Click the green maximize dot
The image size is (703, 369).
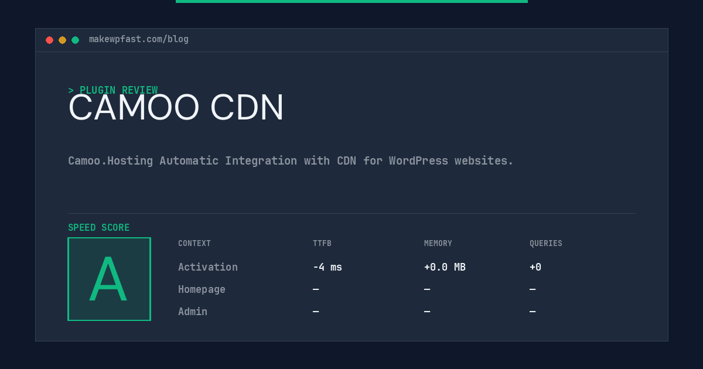(x=75, y=40)
